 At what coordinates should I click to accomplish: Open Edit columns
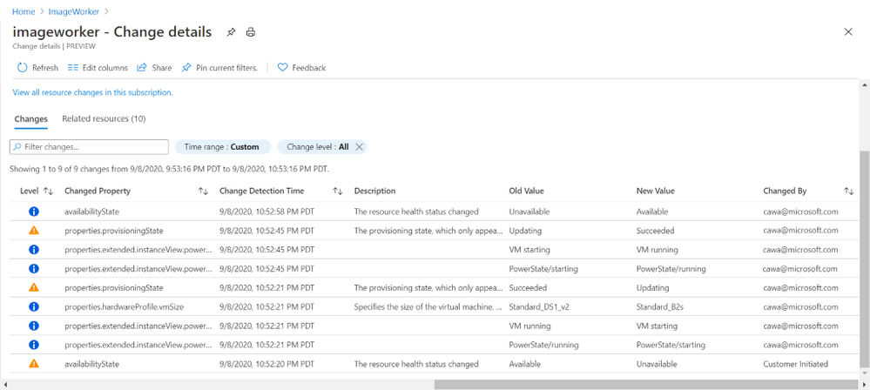click(98, 68)
